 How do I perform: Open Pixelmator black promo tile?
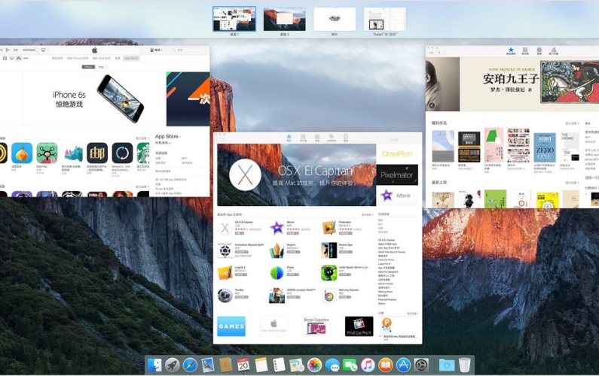[397, 174]
